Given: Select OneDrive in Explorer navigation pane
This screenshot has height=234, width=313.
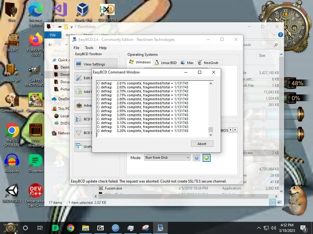Looking at the screenshot, I should (61, 99).
